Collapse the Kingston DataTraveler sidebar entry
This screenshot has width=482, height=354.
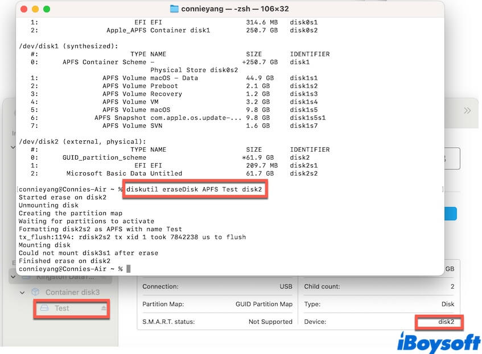point(14,277)
